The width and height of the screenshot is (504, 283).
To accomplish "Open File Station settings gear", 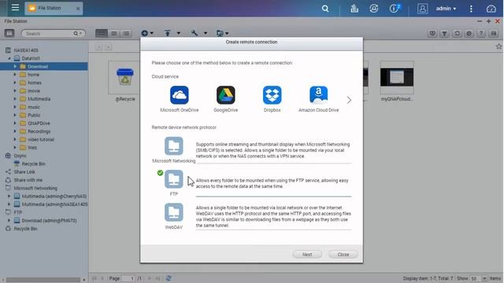I will pos(469,33).
